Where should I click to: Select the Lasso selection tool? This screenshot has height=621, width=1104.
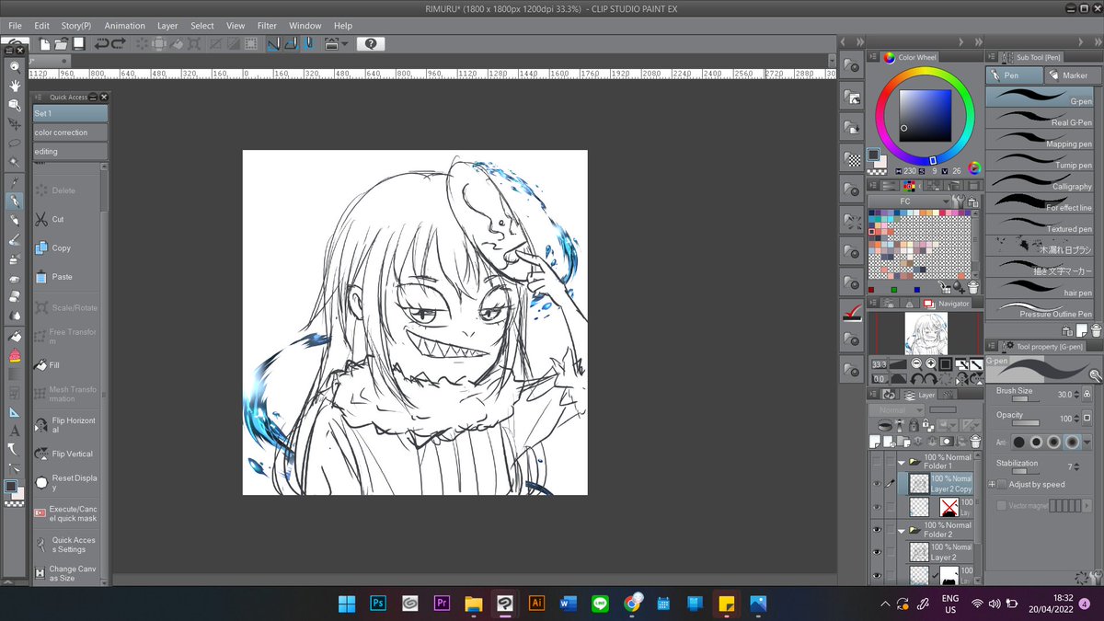(x=15, y=143)
